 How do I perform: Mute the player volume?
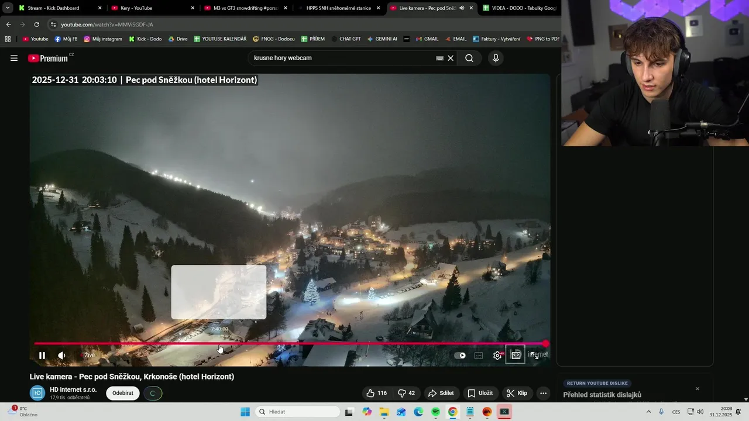coord(61,355)
